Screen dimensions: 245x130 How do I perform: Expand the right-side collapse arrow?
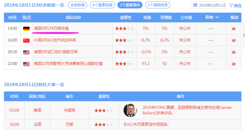click(244, 35)
